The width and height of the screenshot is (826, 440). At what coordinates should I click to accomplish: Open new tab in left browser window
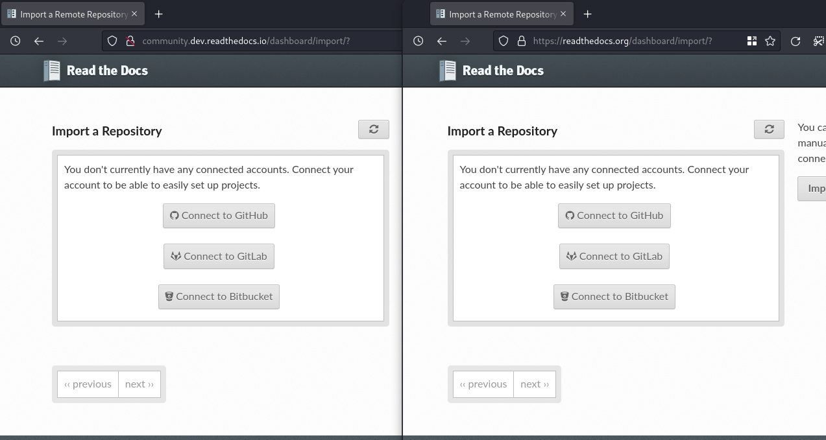[x=159, y=14]
